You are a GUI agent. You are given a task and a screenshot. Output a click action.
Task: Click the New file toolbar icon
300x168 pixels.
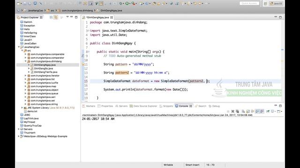(x=18, y=3)
